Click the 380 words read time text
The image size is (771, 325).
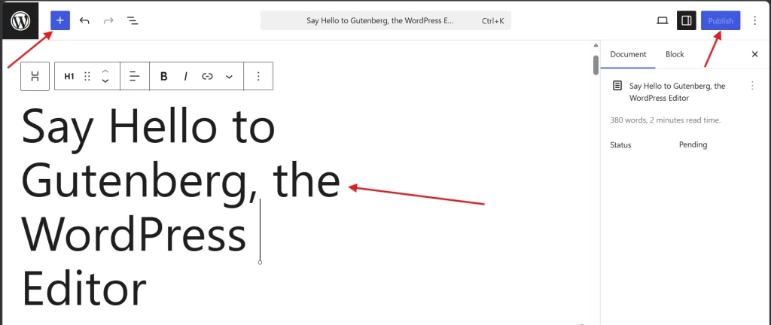pos(666,120)
